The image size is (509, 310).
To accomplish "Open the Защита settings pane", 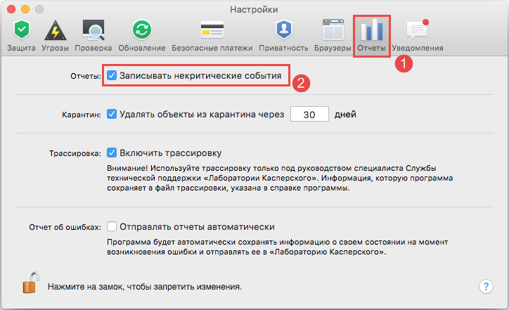I will point(21,36).
